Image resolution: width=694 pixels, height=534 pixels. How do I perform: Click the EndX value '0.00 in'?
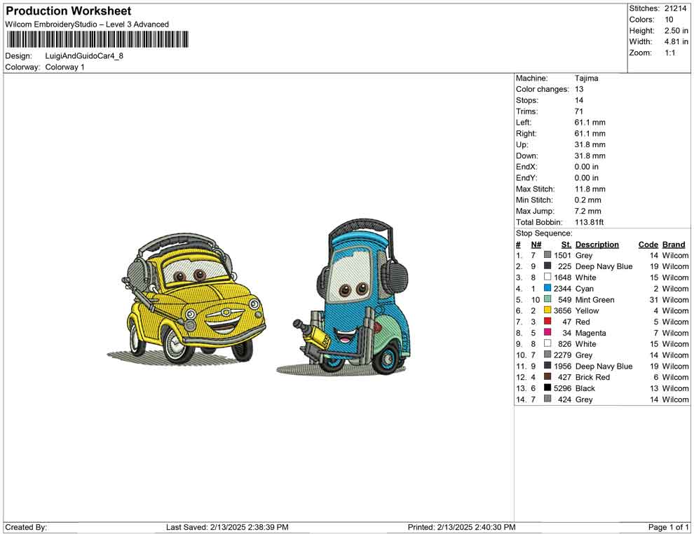pos(587,167)
